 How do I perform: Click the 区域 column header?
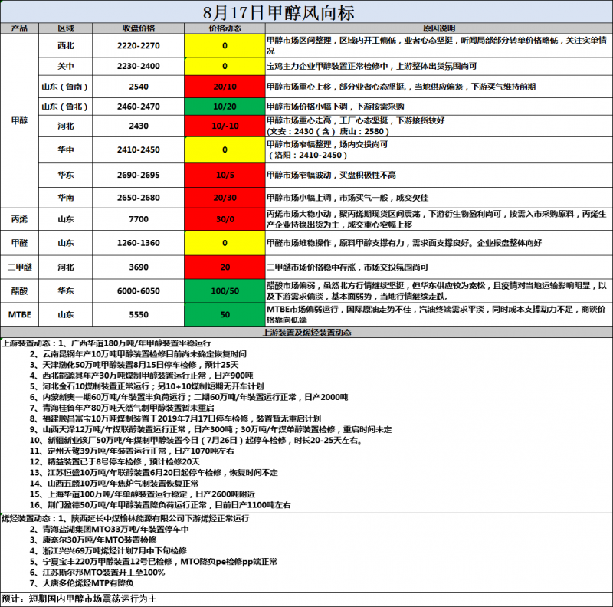click(66, 28)
